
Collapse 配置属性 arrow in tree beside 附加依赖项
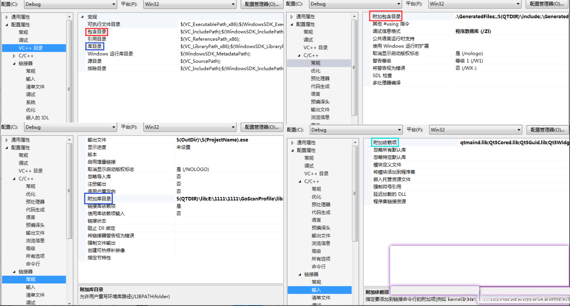click(292, 150)
